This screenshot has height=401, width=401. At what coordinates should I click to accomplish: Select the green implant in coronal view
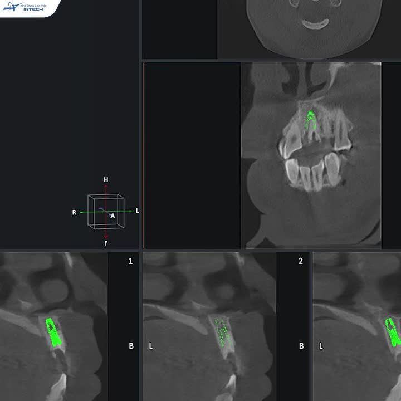310,120
